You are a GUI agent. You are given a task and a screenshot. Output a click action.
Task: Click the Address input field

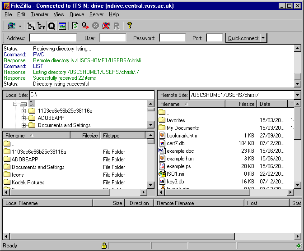[x=53, y=38]
